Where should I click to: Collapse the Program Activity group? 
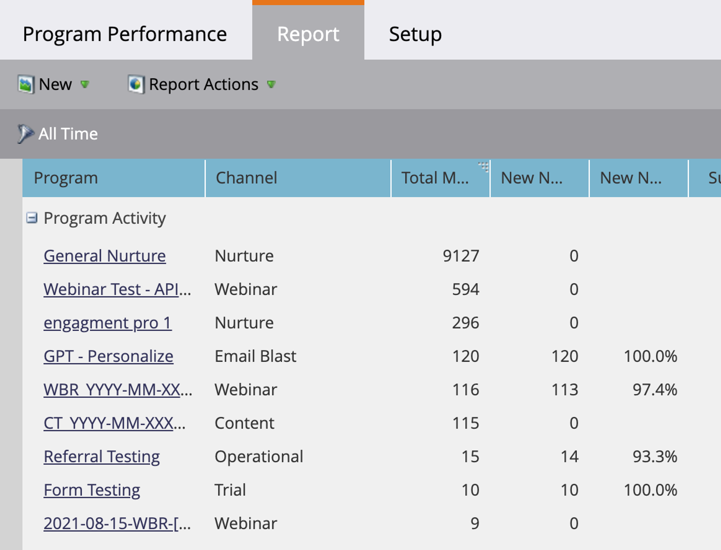pyautogui.click(x=32, y=218)
